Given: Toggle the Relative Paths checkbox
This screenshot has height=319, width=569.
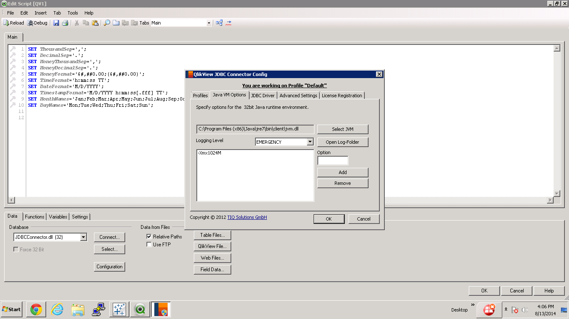Looking at the screenshot, I should coord(149,236).
